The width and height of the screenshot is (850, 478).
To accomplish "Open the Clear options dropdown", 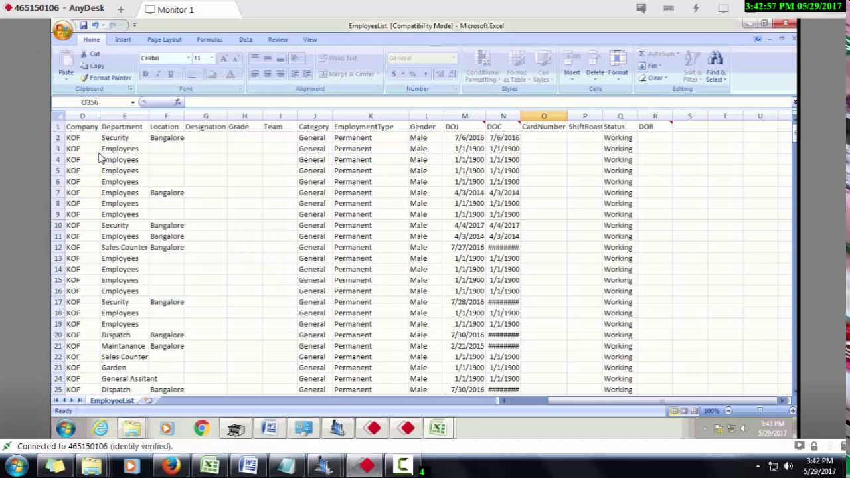I will [x=665, y=78].
